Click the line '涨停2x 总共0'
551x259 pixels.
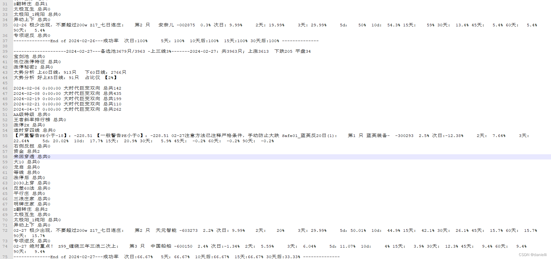click(x=29, y=125)
